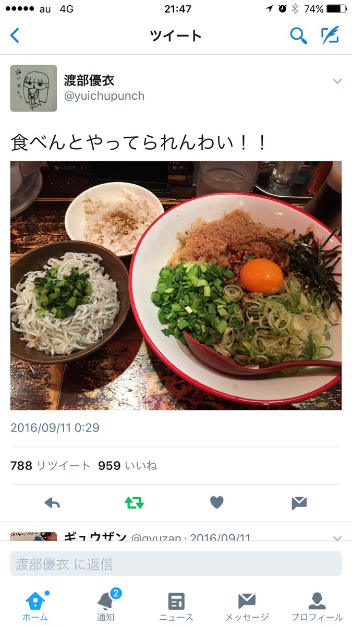The image size is (352, 626).
Task: Show the 959 いいね list
Action: coord(128,465)
